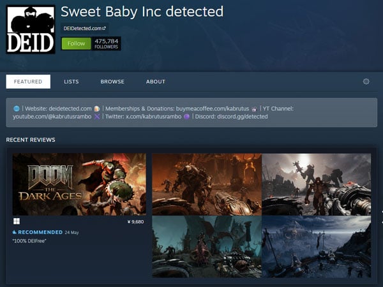Click the buymeacoffee.com/kabrutus donations text
Viewport: 383px width, 287px height.
tap(177, 108)
